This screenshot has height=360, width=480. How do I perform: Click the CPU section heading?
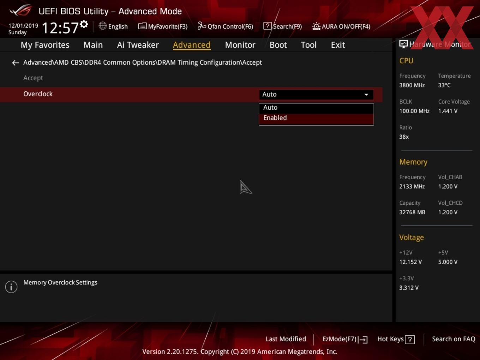[406, 61]
